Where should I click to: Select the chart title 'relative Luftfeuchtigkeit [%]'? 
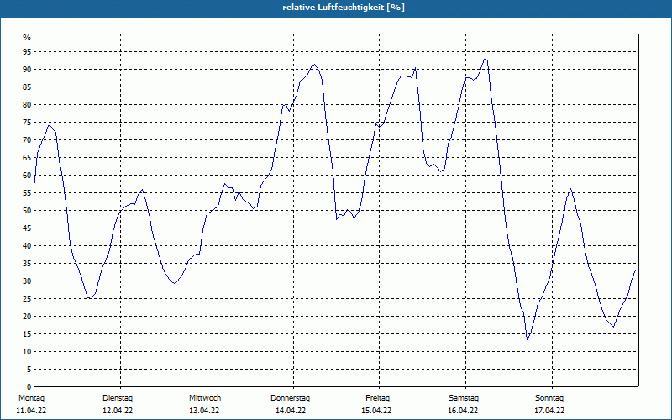pos(344,8)
